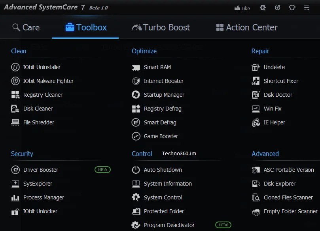This screenshot has height=231, width=320.
Task: Click the Registry Defrag icon
Action: pyautogui.click(x=136, y=109)
